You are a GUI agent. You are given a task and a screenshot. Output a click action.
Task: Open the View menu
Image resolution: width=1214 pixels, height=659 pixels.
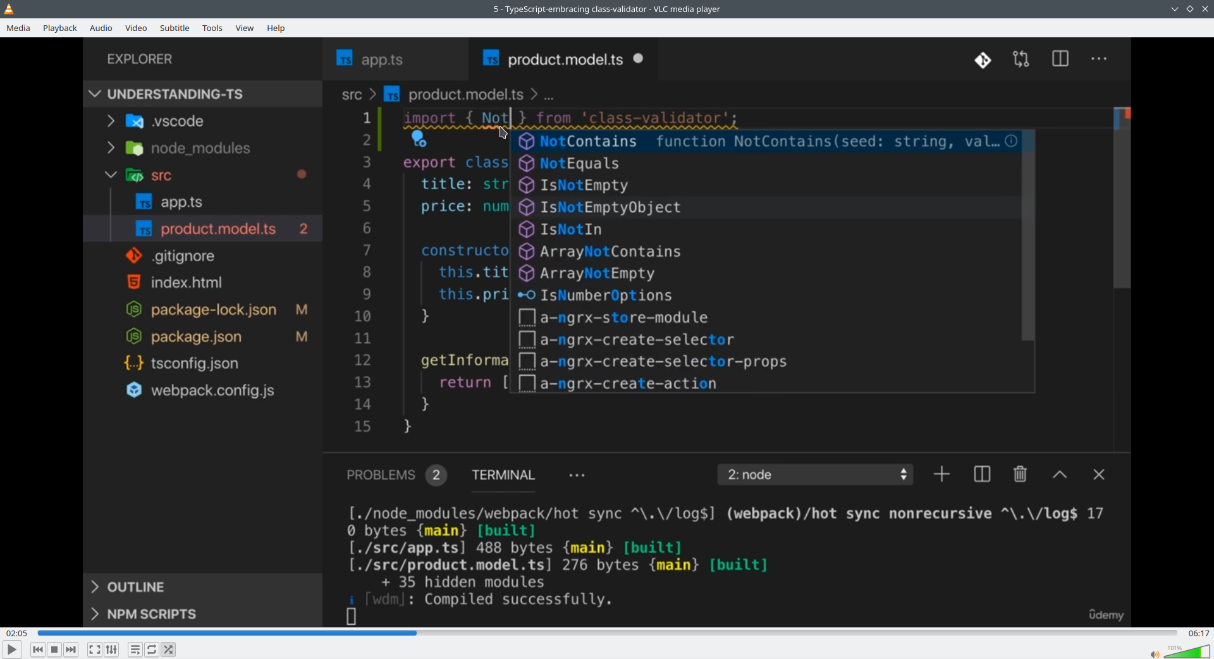point(245,28)
